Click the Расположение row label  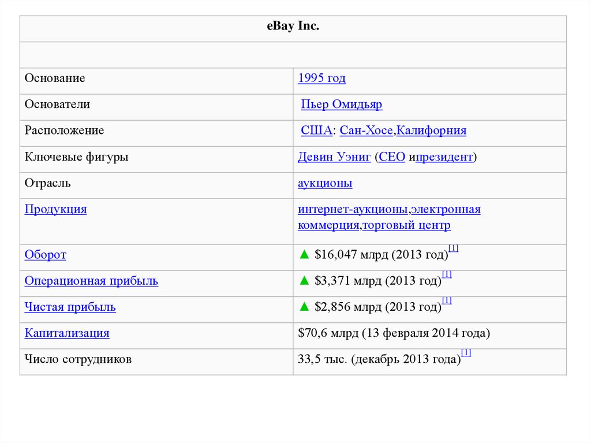[64, 130]
